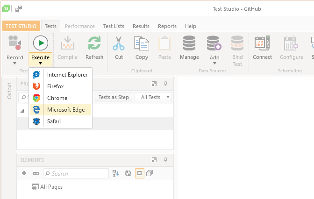Click the stacked windows icon in Elements
Screen dimensions: 314x199
[x=150, y=173]
